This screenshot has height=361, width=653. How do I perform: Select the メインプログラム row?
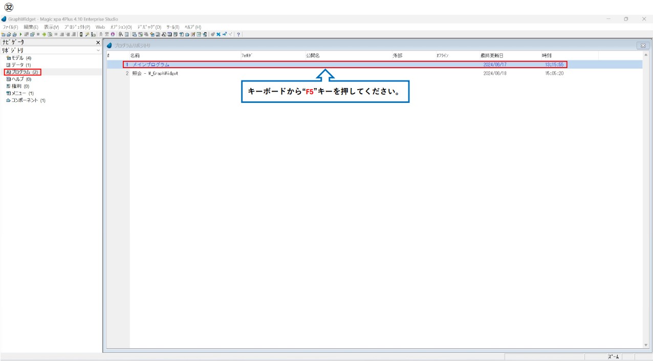150,65
